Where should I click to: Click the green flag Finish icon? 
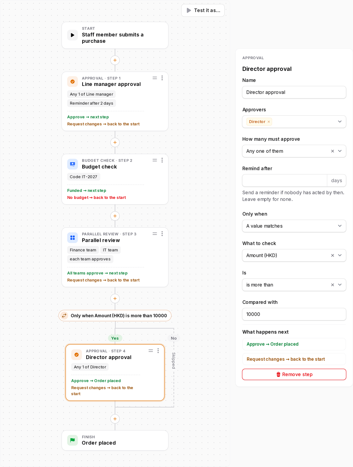(x=73, y=440)
